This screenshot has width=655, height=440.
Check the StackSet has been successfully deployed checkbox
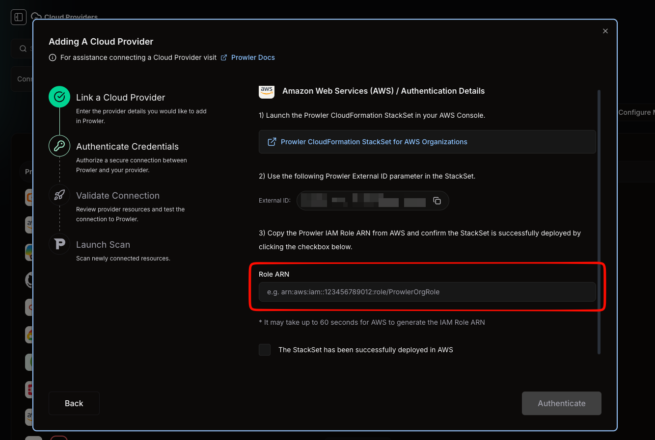coord(265,350)
